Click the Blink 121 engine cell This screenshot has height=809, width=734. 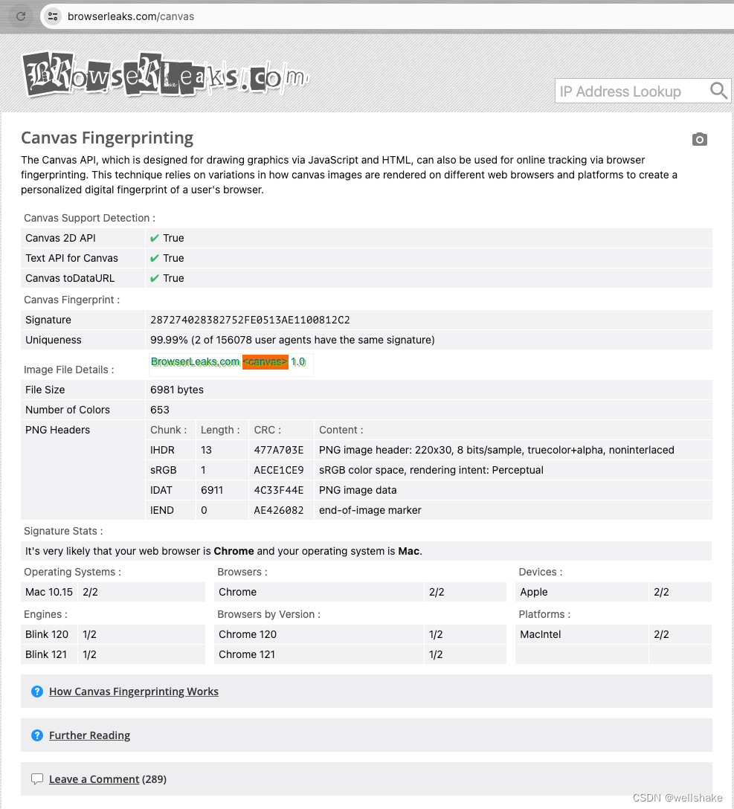pos(49,654)
